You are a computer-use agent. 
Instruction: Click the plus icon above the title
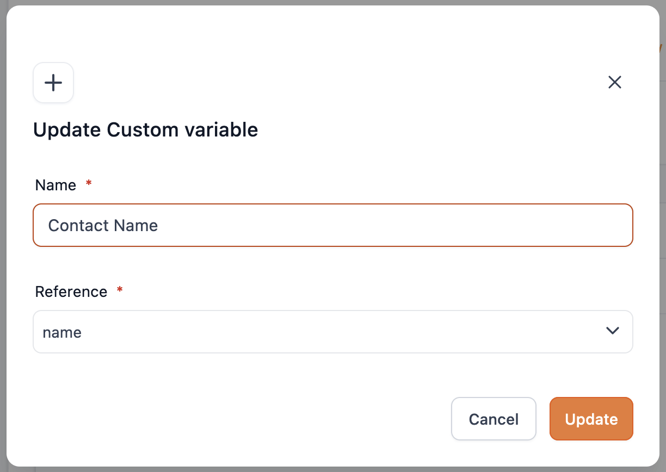(53, 83)
